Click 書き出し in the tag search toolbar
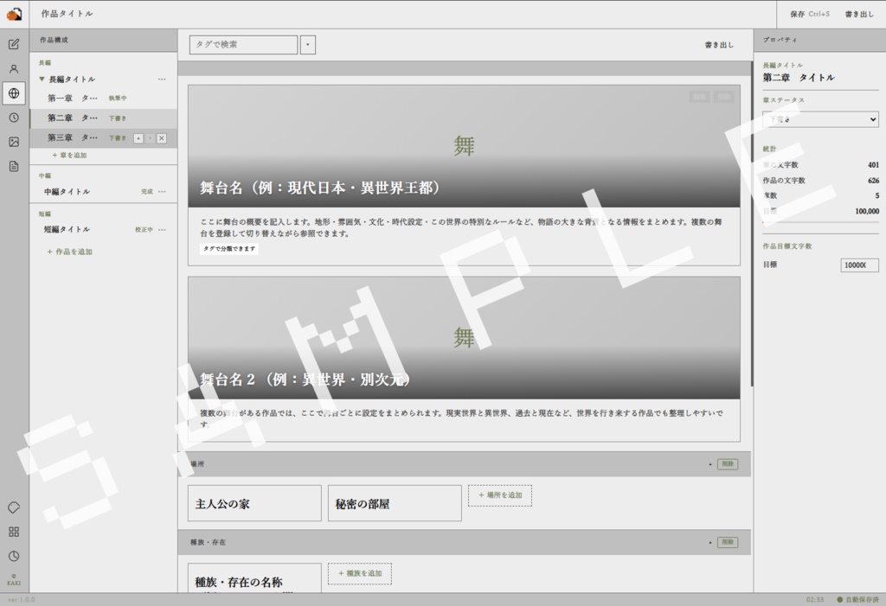 pyautogui.click(x=719, y=45)
